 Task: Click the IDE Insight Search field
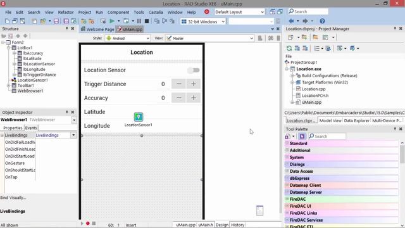coord(308,11)
